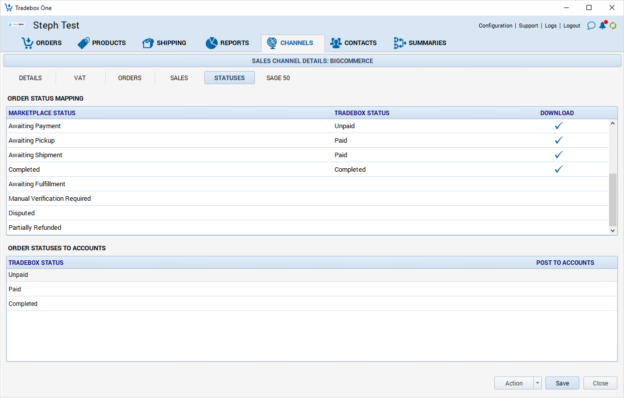The height and width of the screenshot is (398, 624).
Task: Toggle Post to Accounts for Unpaid
Action: [565, 275]
